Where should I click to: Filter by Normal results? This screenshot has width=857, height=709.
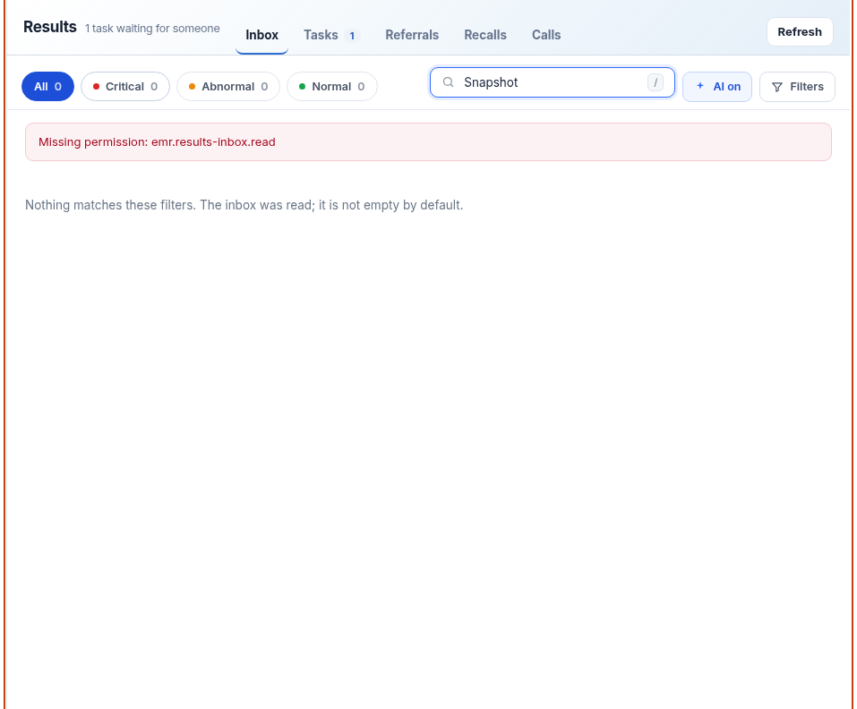click(x=332, y=86)
